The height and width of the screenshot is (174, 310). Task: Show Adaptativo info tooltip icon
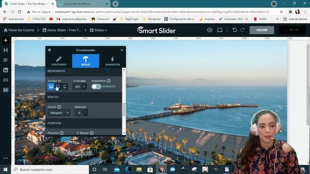(108, 81)
